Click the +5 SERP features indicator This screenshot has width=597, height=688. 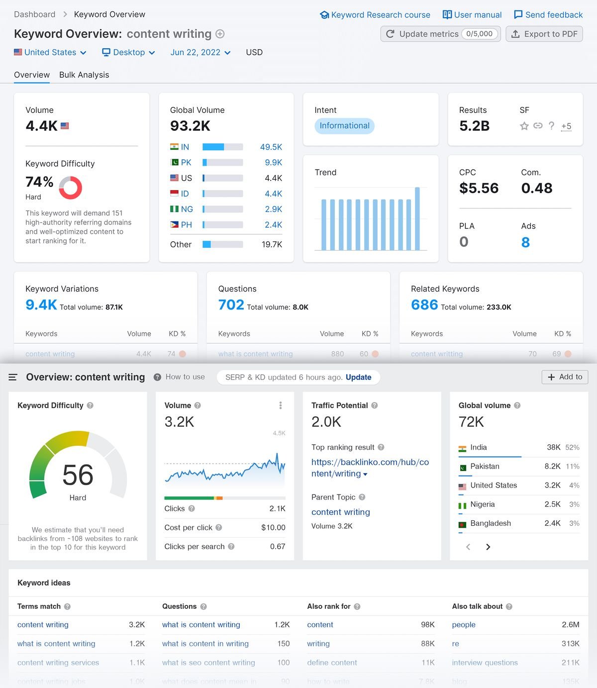[566, 126]
